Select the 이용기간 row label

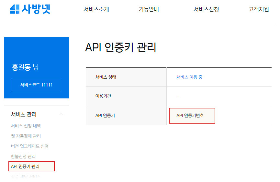click(x=103, y=96)
